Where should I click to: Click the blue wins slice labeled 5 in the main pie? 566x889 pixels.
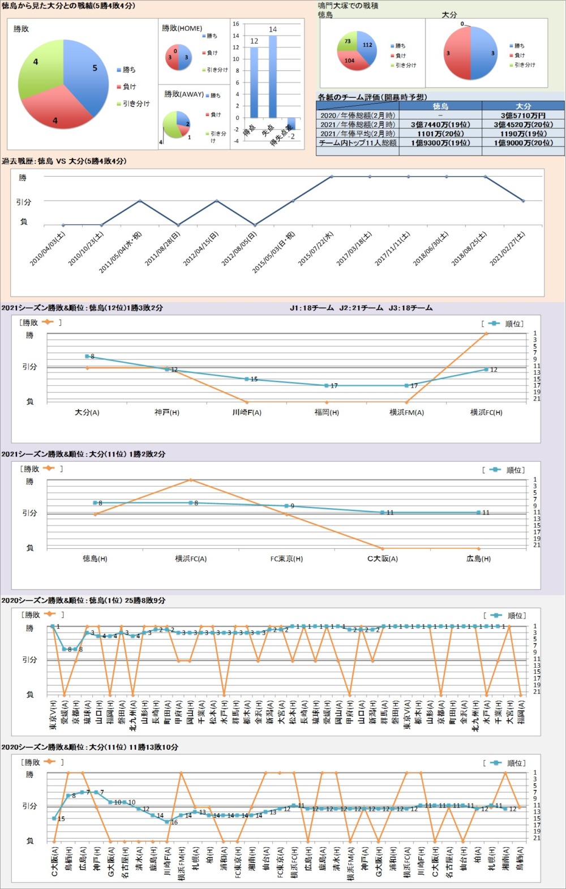[88, 71]
